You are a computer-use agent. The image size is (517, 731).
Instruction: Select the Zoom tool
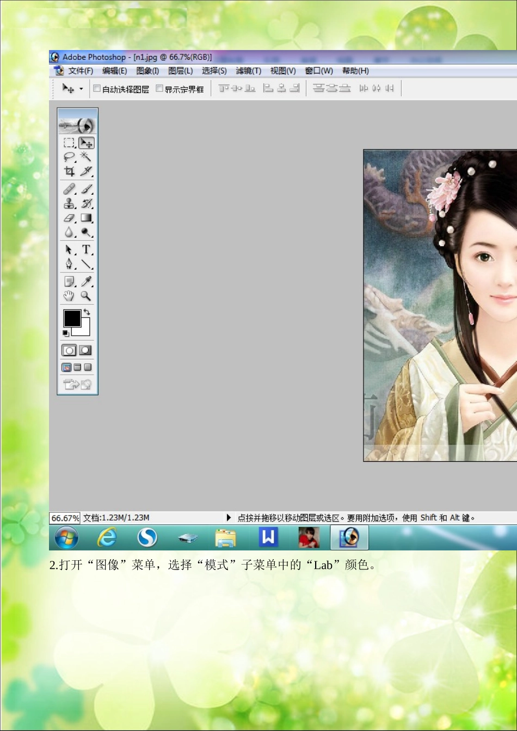point(86,296)
